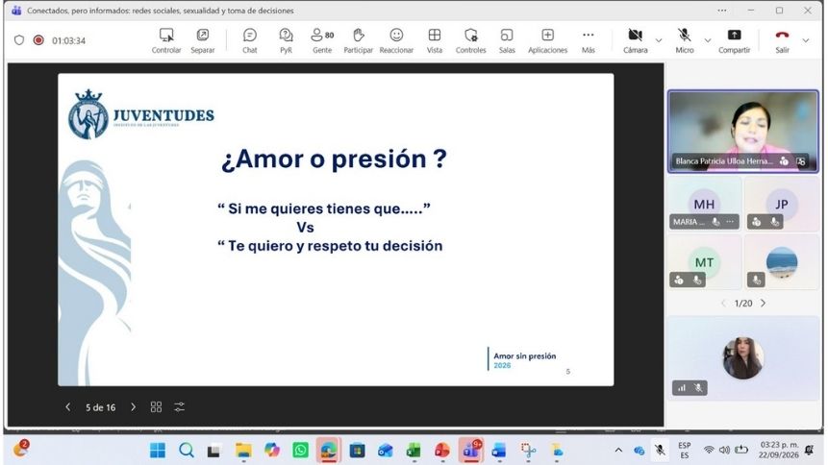828x465 pixels.
Task: Expand the Micro options arrow
Action: pos(708,40)
